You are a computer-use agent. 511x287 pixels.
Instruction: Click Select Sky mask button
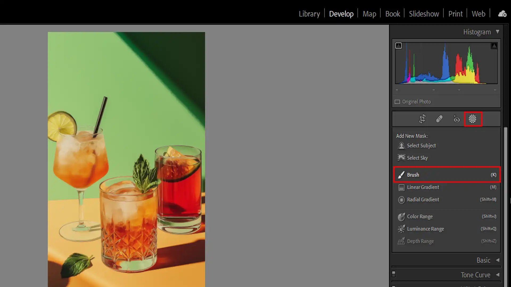417,158
